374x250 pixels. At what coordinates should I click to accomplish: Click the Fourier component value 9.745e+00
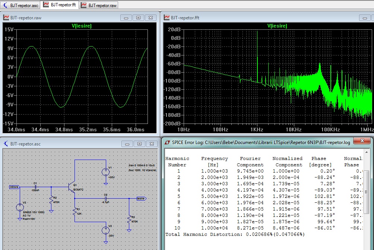click(250, 171)
